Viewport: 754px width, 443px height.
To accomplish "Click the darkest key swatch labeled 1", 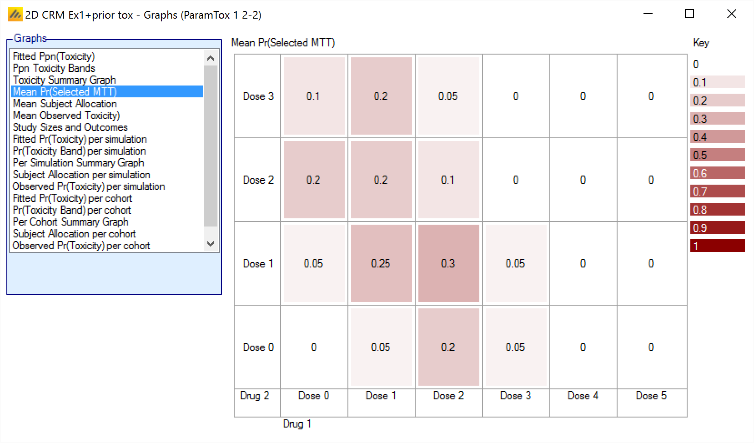I will click(x=717, y=246).
